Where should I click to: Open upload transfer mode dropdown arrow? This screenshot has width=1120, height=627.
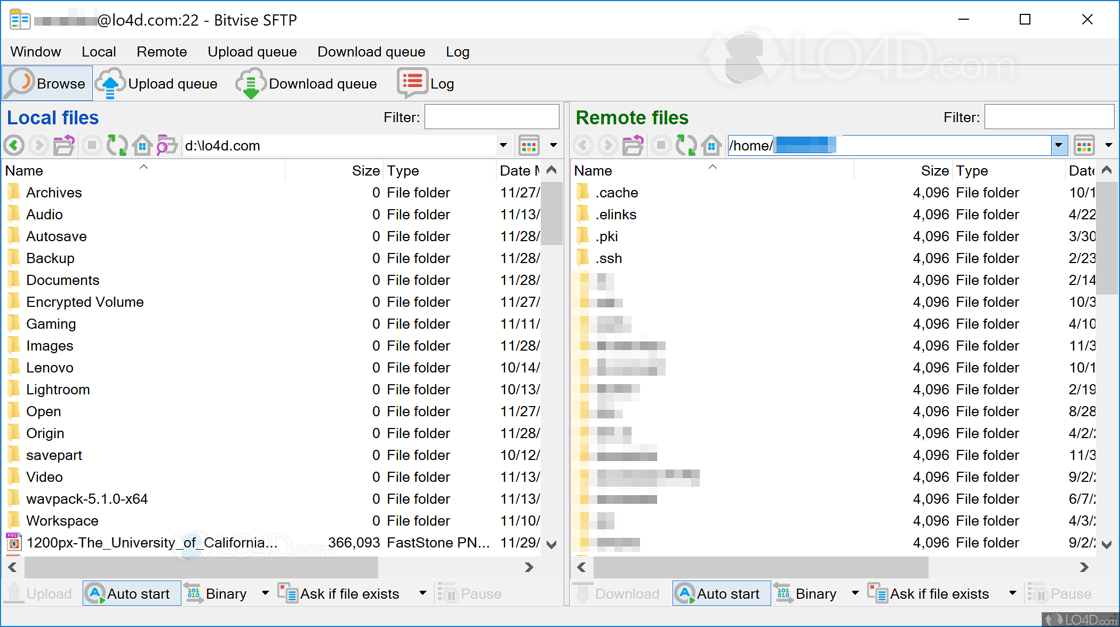point(265,593)
